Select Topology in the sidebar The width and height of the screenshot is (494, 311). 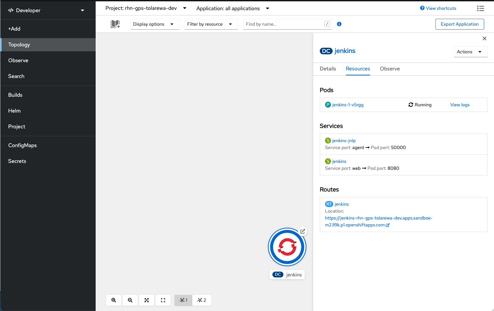pyautogui.click(x=48, y=45)
